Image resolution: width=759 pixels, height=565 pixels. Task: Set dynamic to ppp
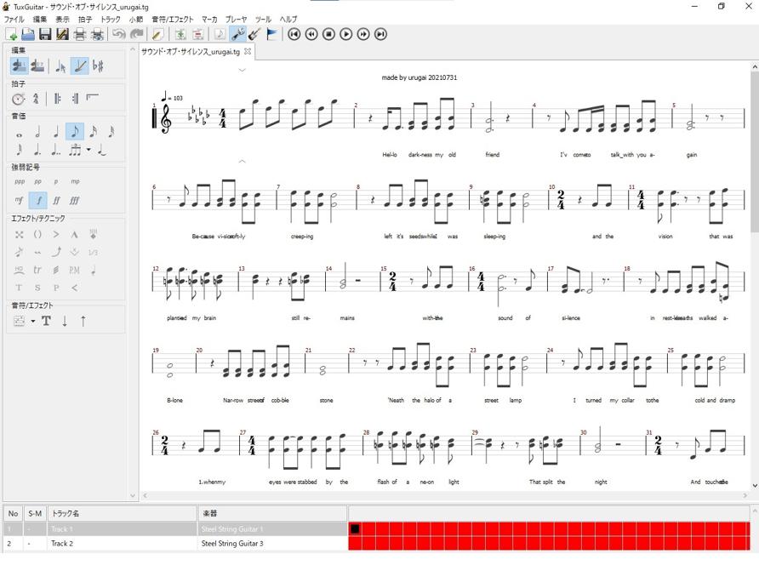click(x=20, y=181)
